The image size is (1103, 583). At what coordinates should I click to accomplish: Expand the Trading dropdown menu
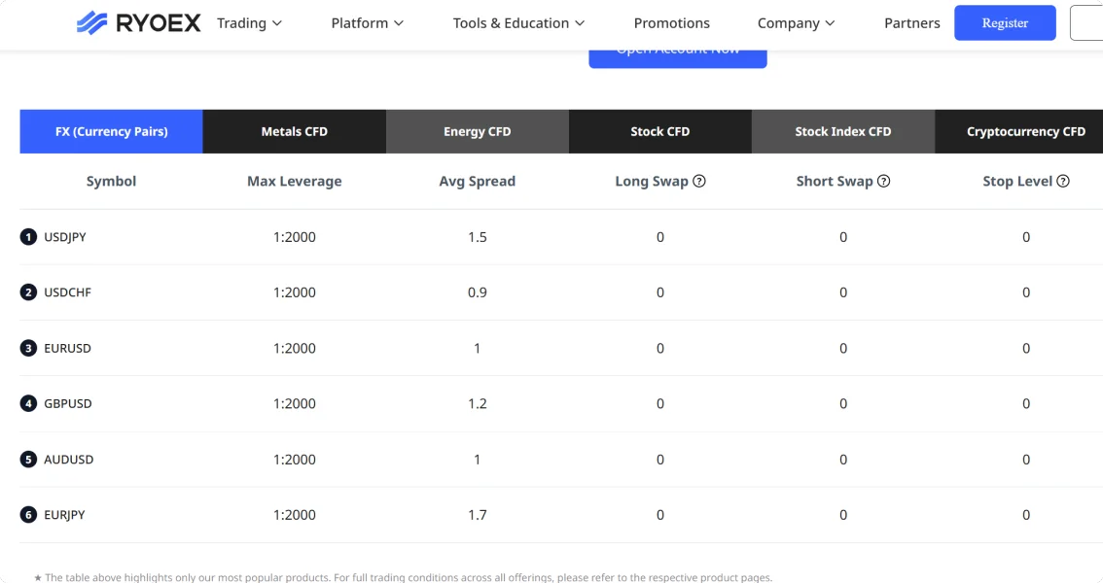(249, 23)
